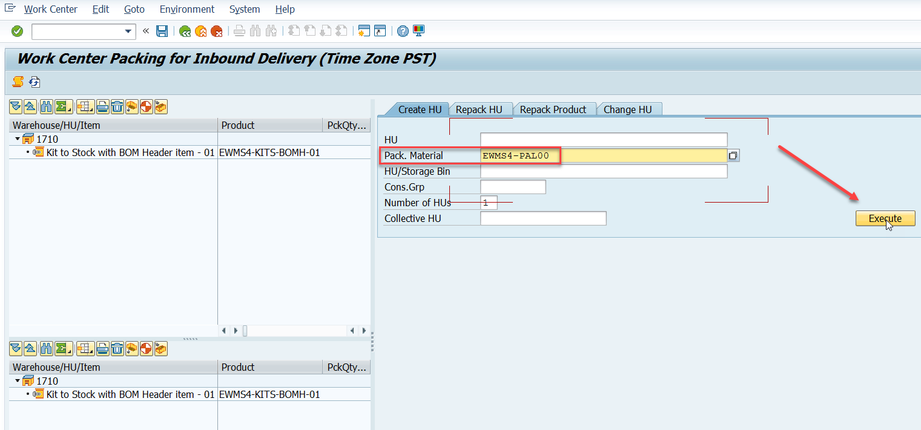Click the Save diskette icon

(x=162, y=31)
